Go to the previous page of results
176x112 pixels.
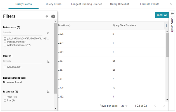pyautogui.click(x=155, y=106)
